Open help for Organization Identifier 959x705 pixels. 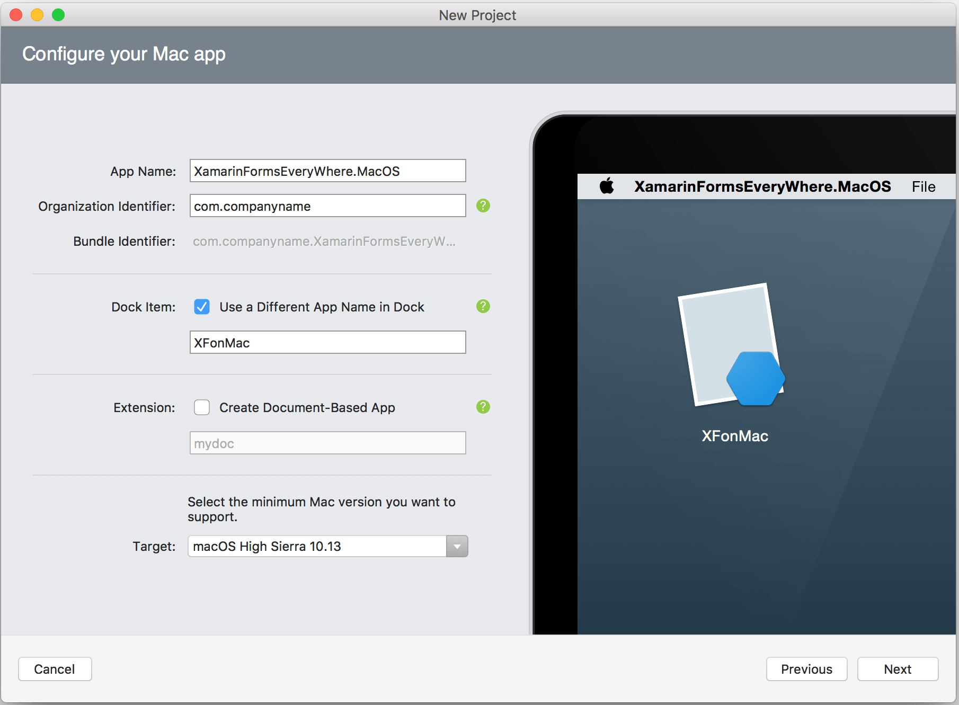tap(483, 206)
